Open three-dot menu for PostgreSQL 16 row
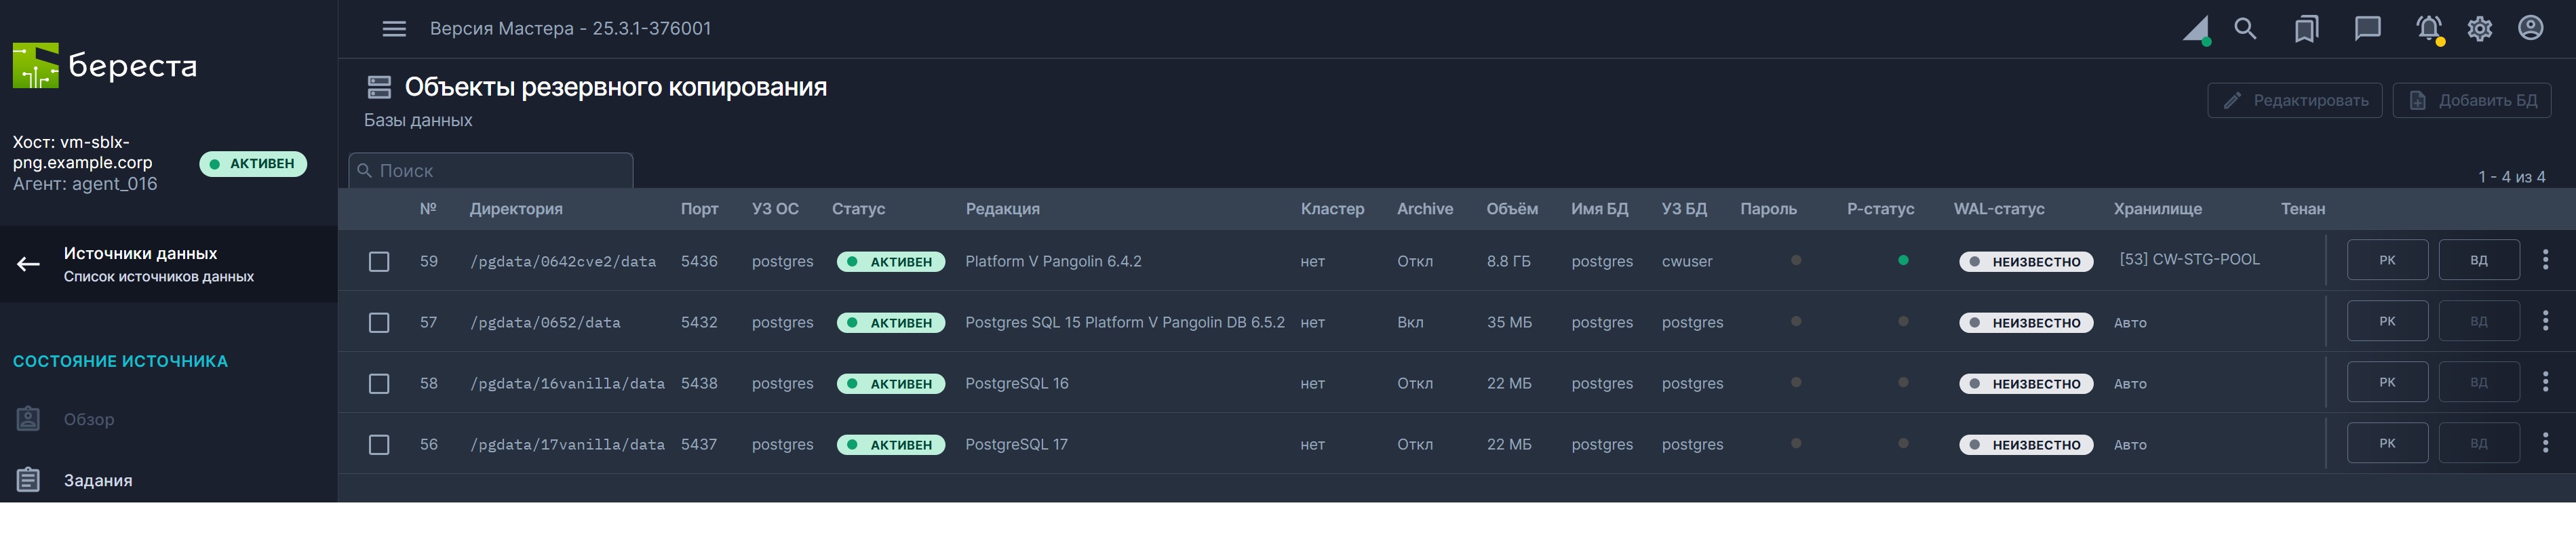Viewport: 2576px width, 535px height. pyautogui.click(x=2545, y=382)
